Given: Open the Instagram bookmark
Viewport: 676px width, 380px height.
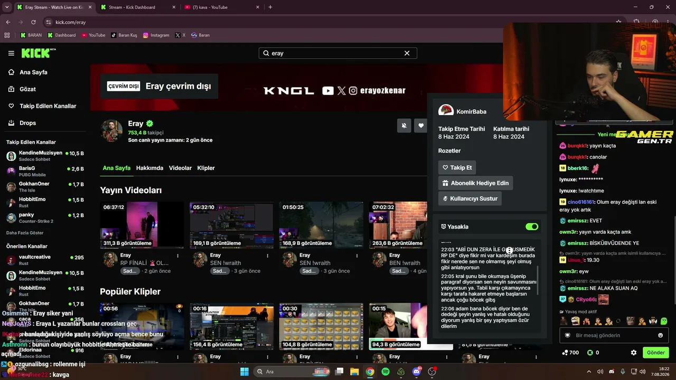Looking at the screenshot, I should pos(156,35).
